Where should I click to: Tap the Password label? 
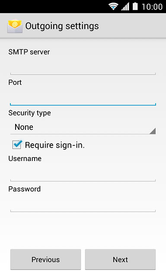tap(25, 189)
